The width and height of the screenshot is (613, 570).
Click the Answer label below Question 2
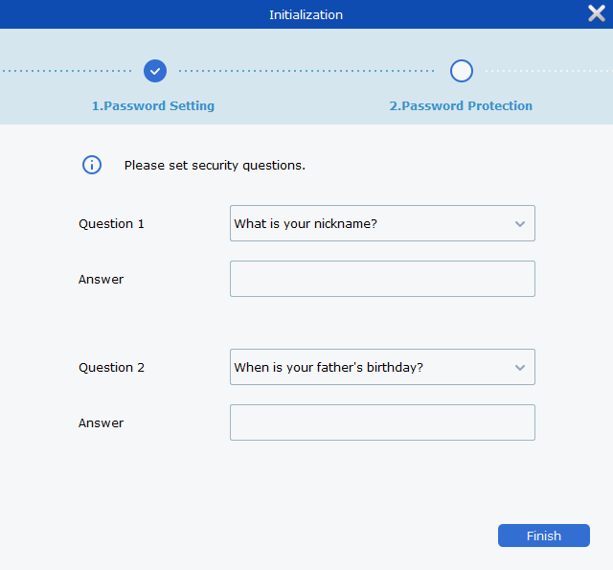click(x=101, y=423)
